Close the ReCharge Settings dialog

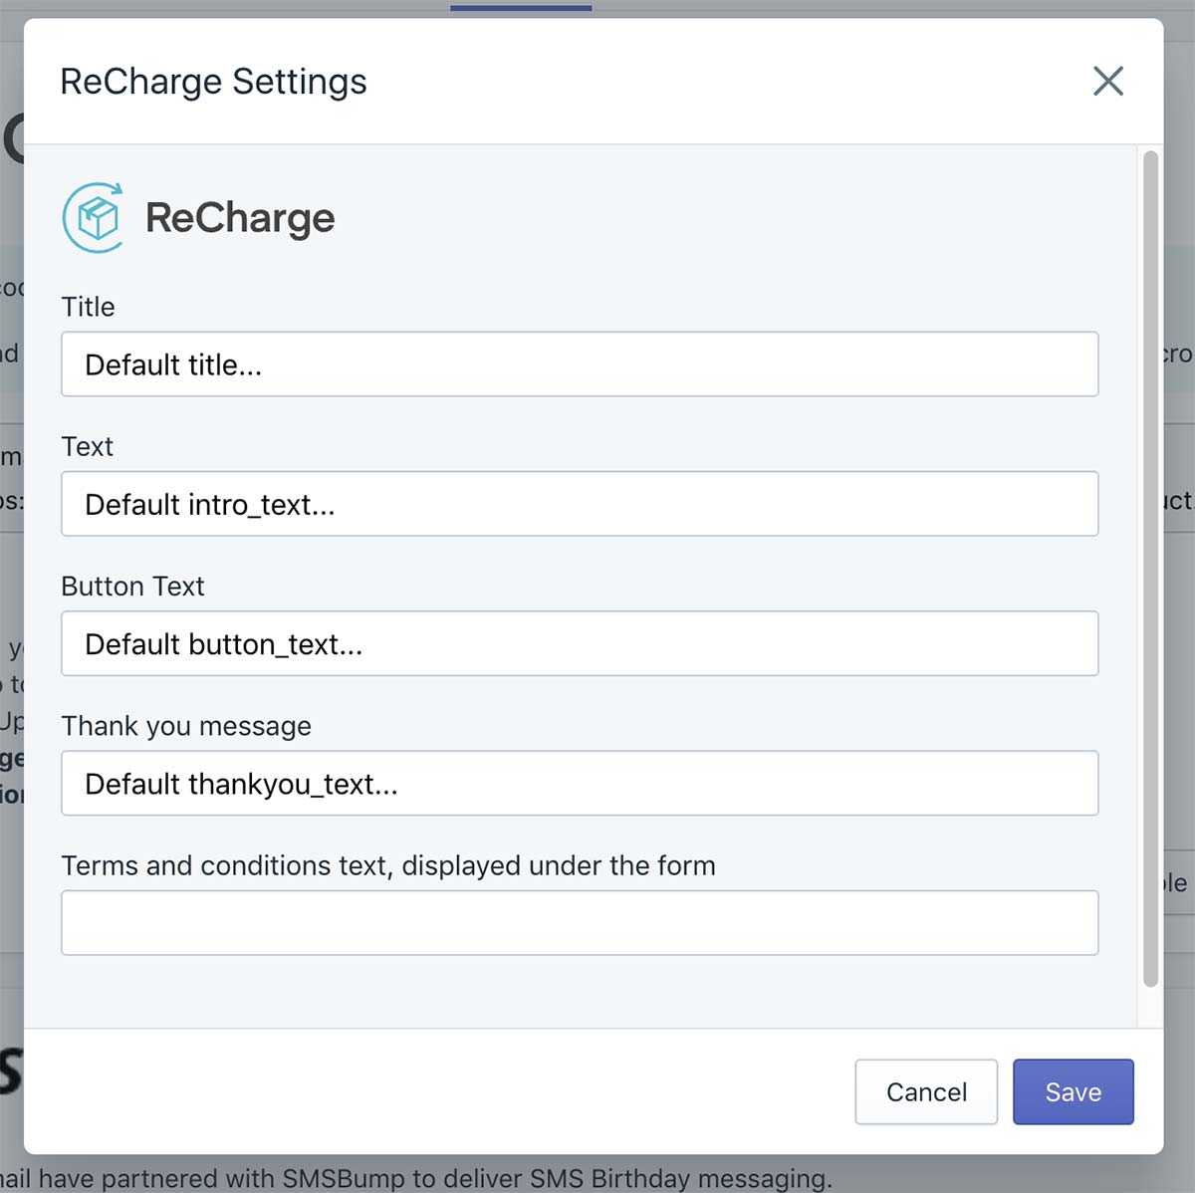coord(1107,82)
